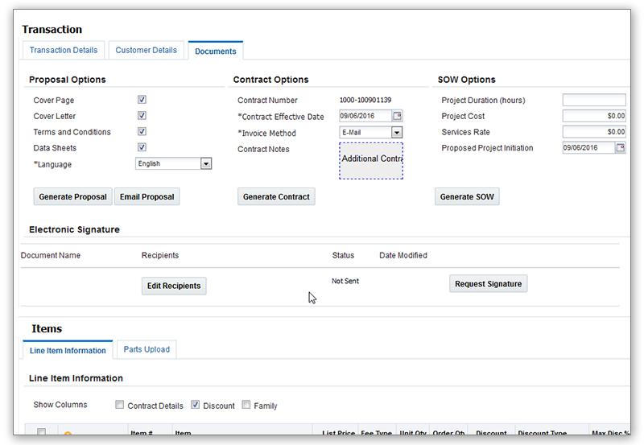
Task: Click the Project Duration hours field
Action: [x=593, y=101]
